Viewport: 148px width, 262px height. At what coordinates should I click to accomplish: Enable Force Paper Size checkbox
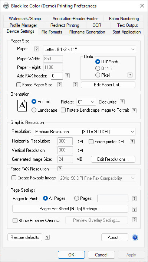point(19,85)
